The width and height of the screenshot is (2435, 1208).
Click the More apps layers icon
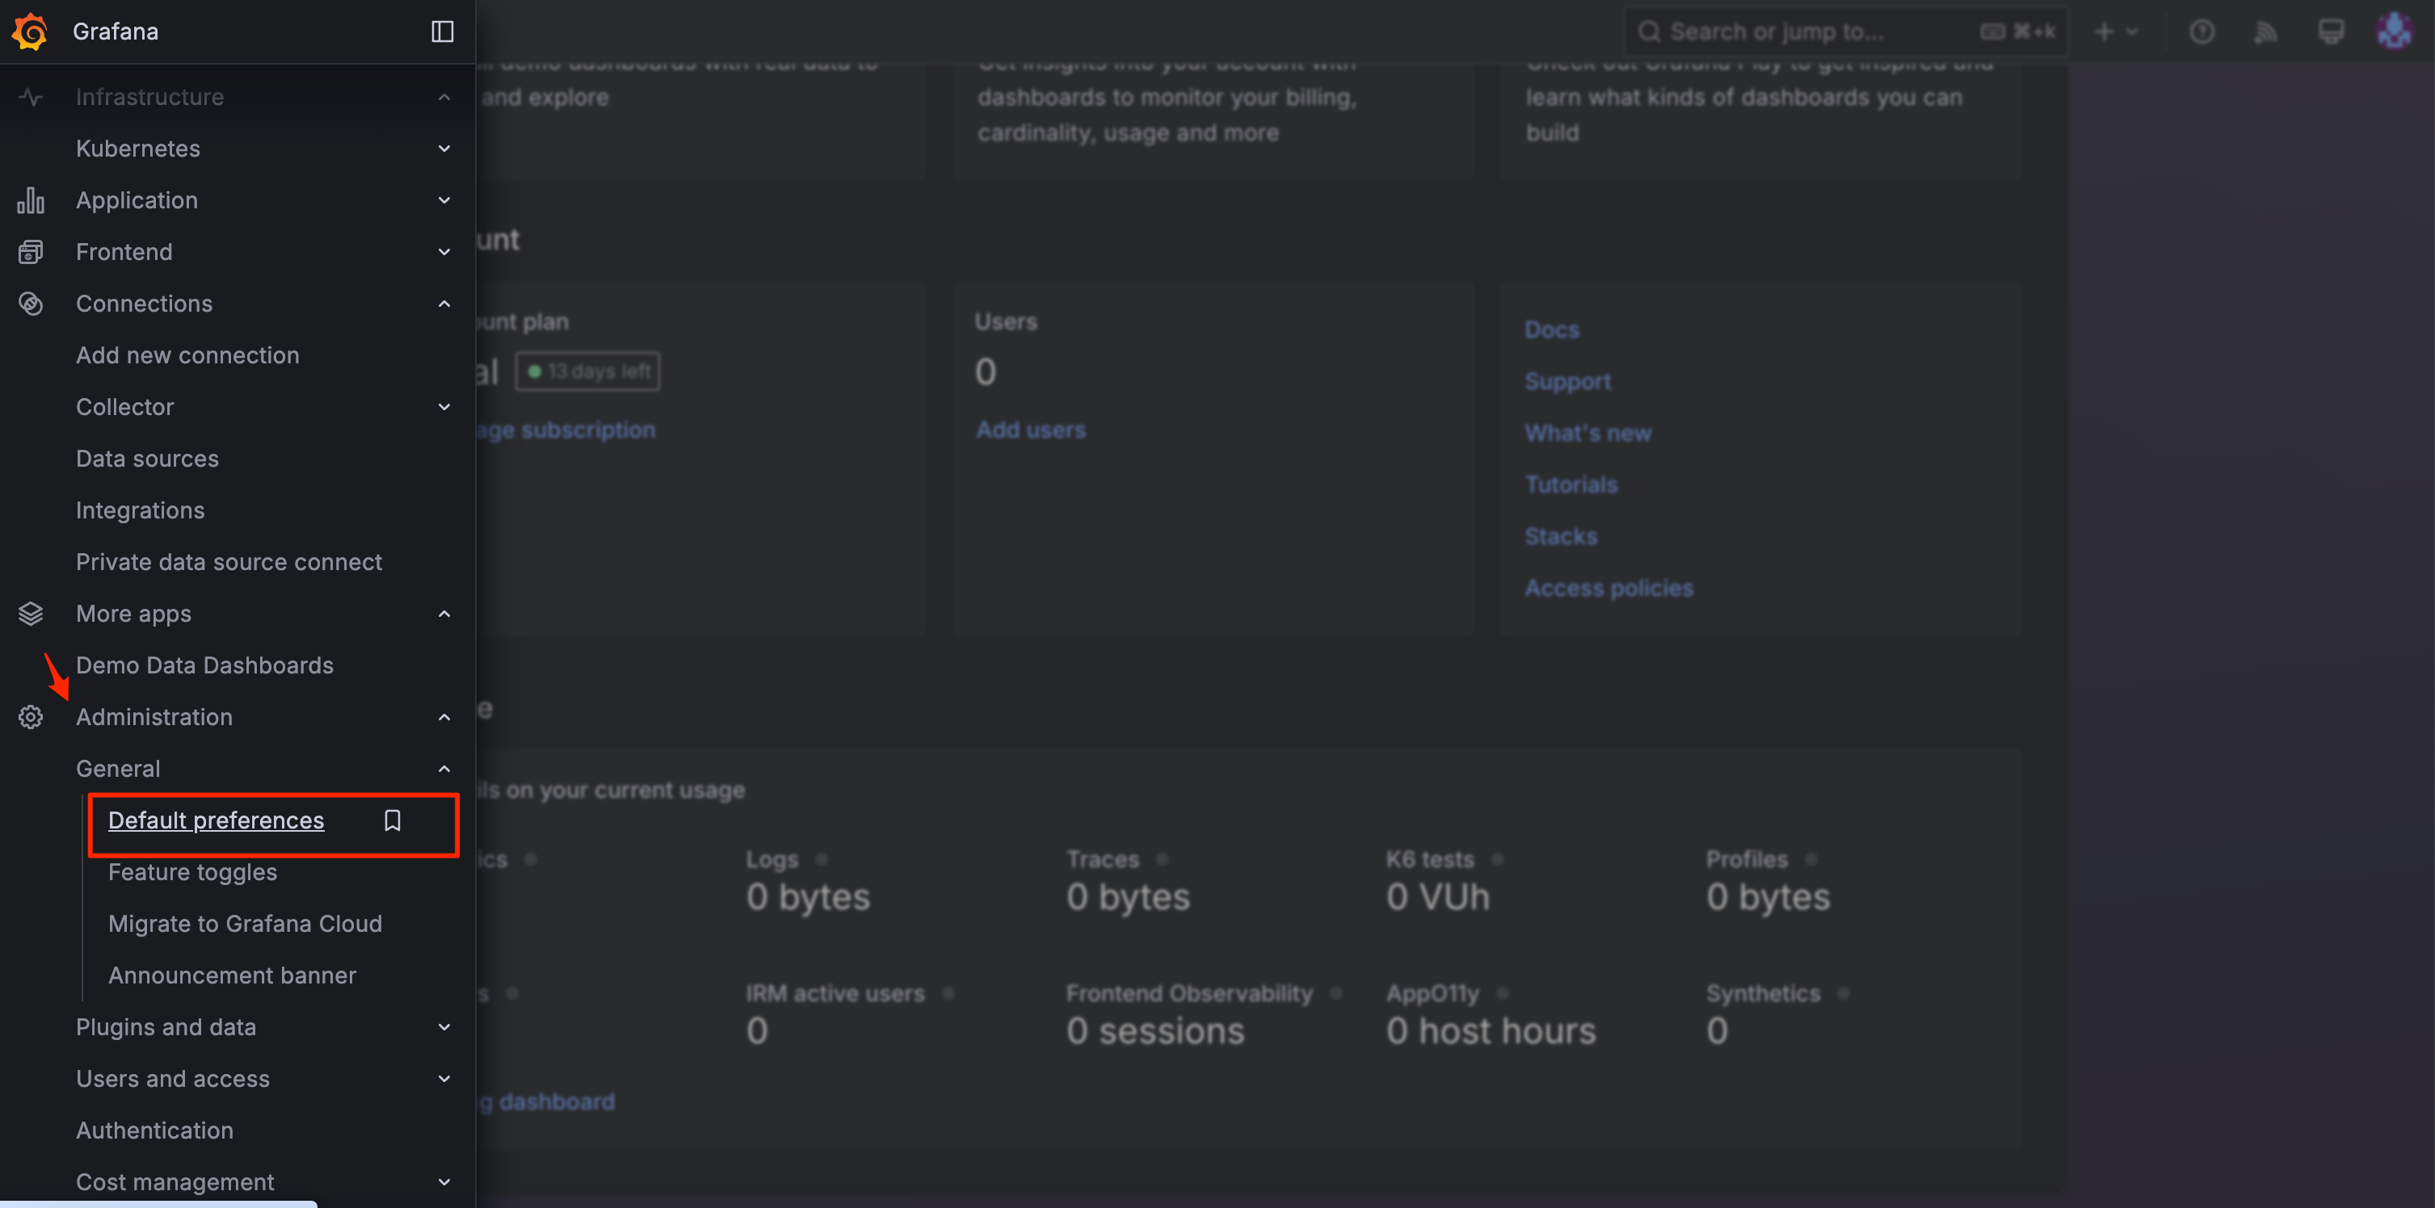(30, 614)
